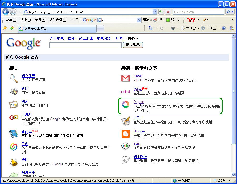237x184 pixels.
Task: Open Orkut via its purple logo icon
Action: (126, 91)
